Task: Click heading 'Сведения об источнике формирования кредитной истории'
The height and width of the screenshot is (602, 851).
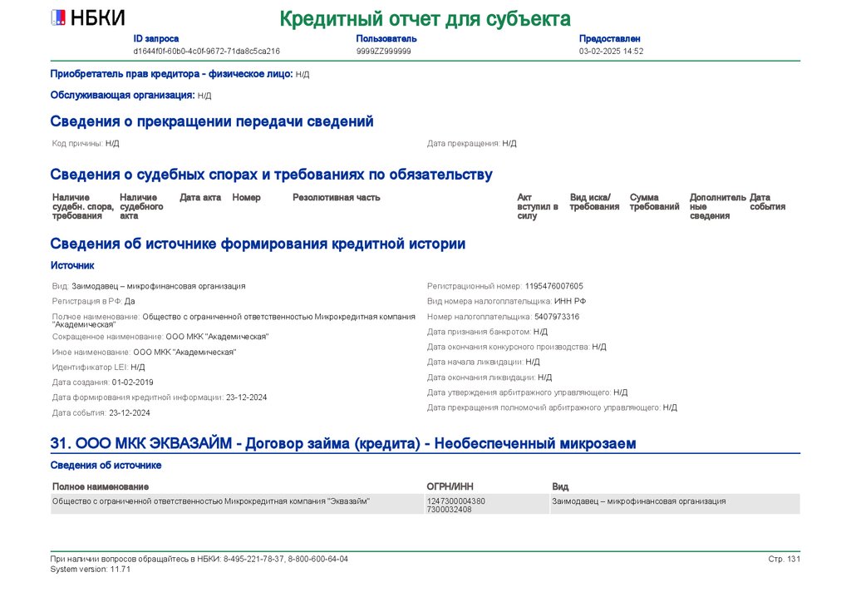Action: (258, 244)
